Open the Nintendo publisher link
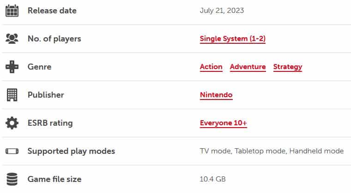Image resolution: width=351 pixels, height=193 pixels. tap(216, 95)
